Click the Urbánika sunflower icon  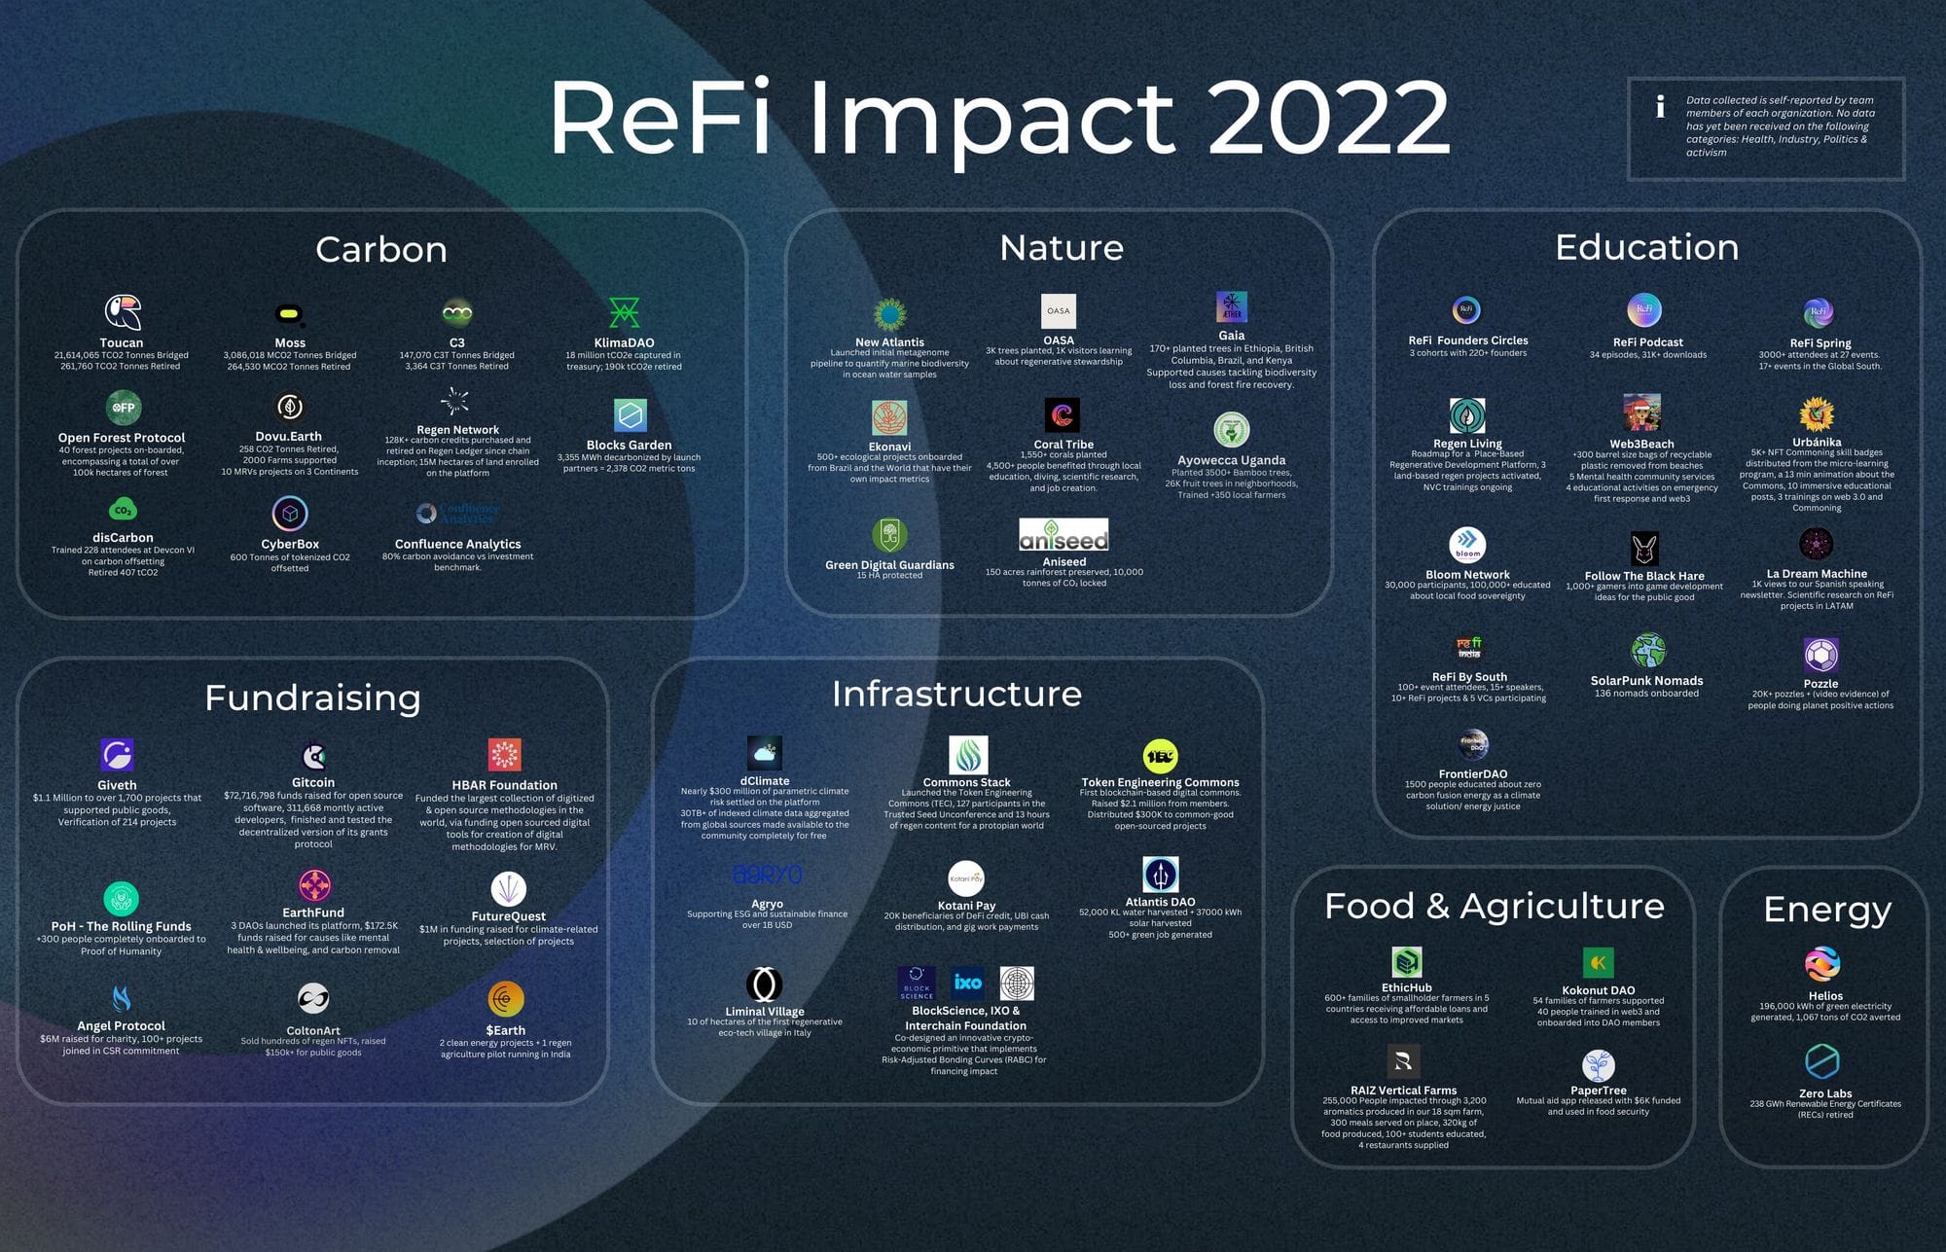point(1816,413)
